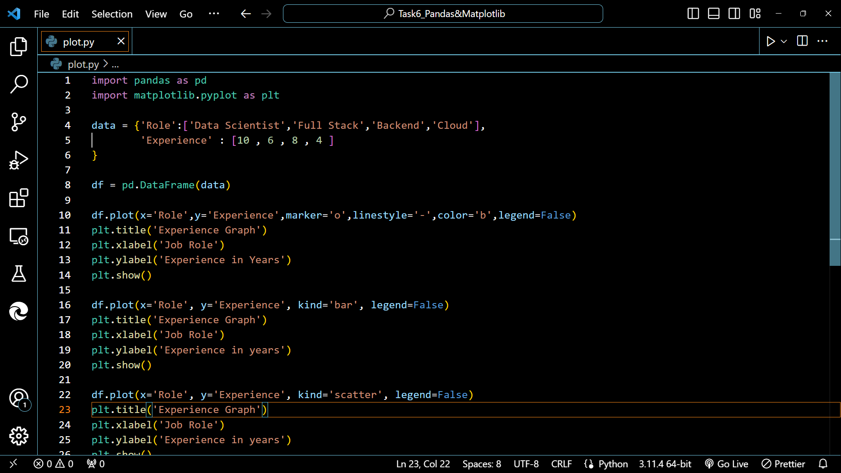Screen dimensions: 841x473
Task: Select the plot.py editor tab
Action: pyautogui.click(x=79, y=42)
